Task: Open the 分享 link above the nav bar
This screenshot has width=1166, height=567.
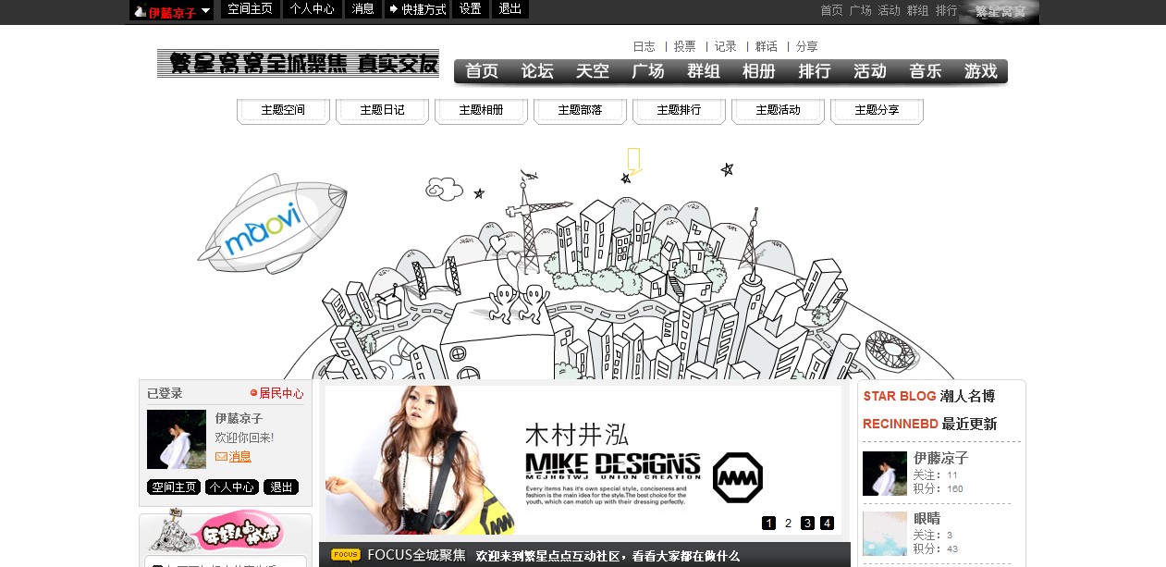Action: 806,46
